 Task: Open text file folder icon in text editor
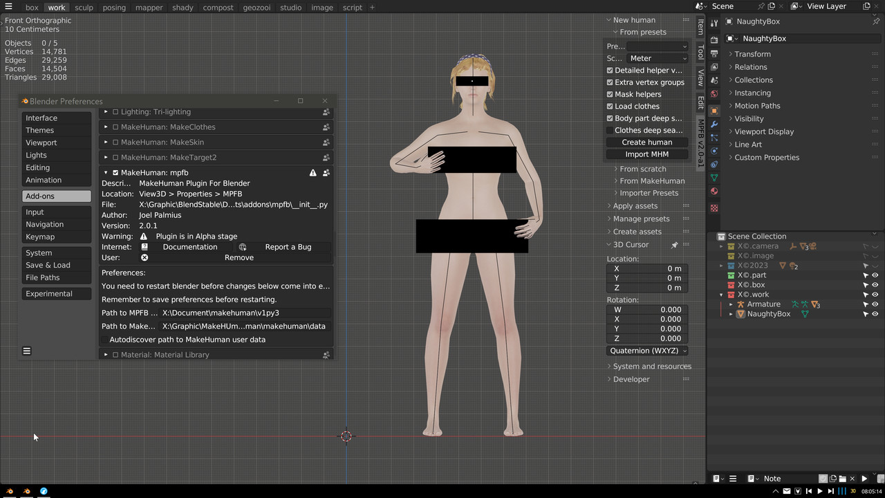[x=843, y=479]
